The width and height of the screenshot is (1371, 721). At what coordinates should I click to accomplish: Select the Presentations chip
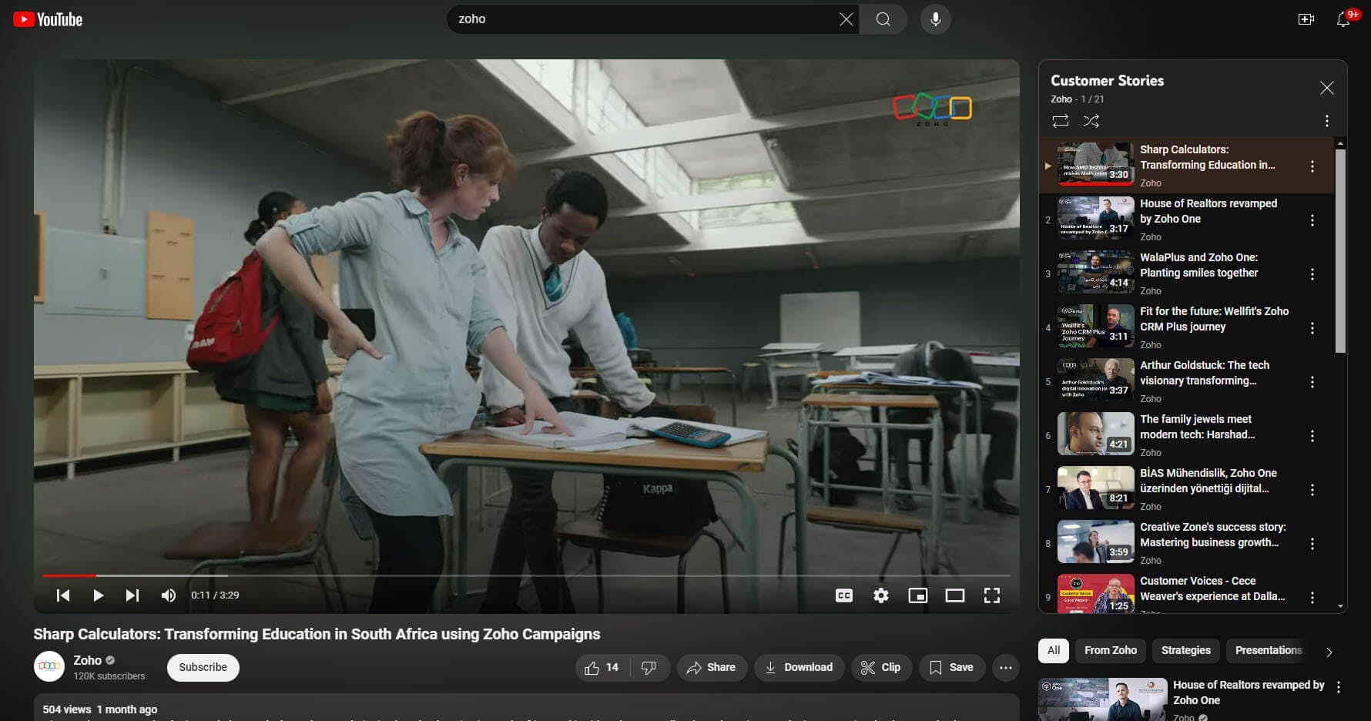(x=1269, y=650)
